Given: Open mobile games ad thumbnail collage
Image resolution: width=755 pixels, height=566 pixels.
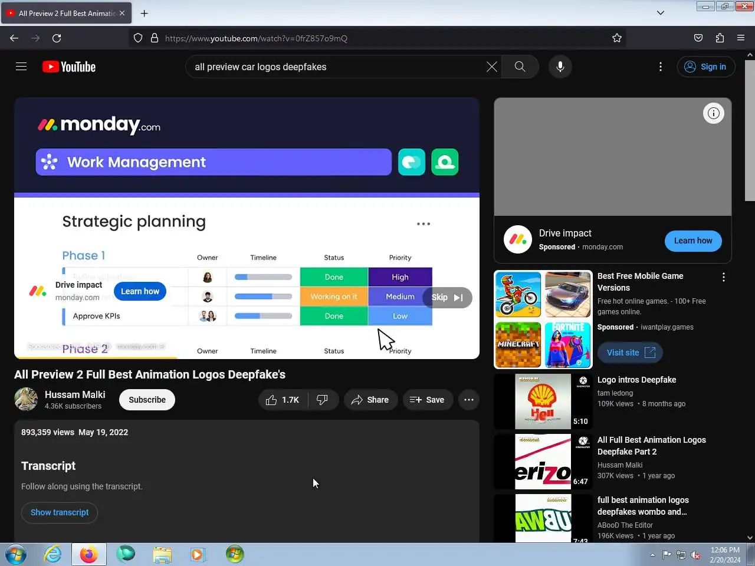Looking at the screenshot, I should [x=543, y=320].
